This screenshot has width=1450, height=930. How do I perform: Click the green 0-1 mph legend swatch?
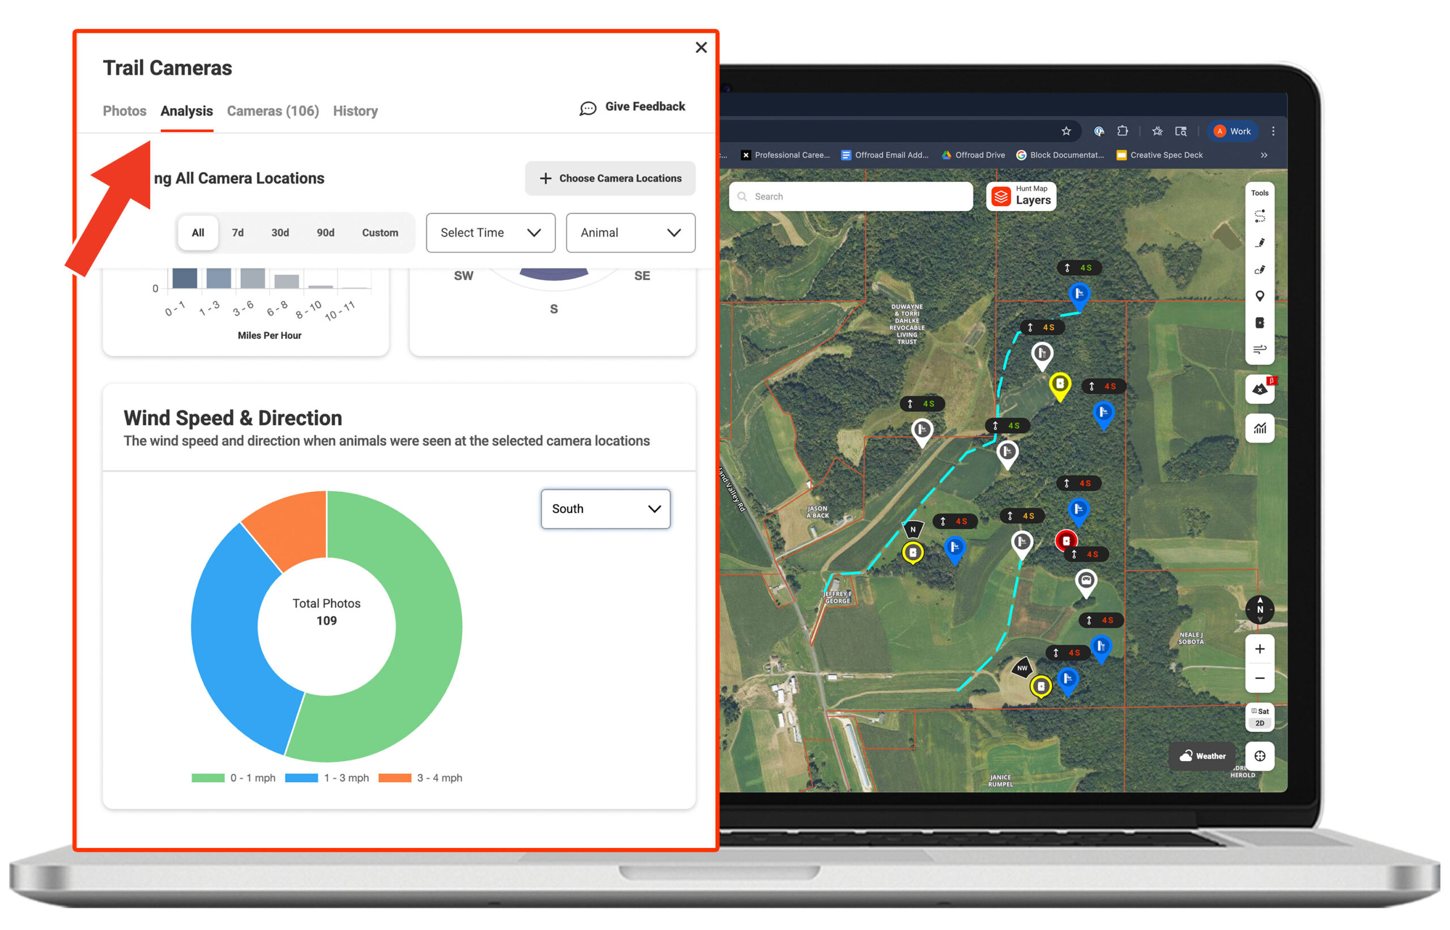[208, 778]
